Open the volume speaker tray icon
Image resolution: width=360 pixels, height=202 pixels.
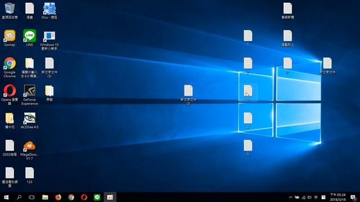click(x=309, y=197)
